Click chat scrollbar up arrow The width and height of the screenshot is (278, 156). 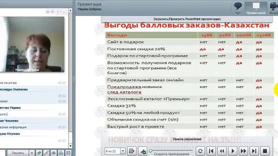tap(70, 10)
